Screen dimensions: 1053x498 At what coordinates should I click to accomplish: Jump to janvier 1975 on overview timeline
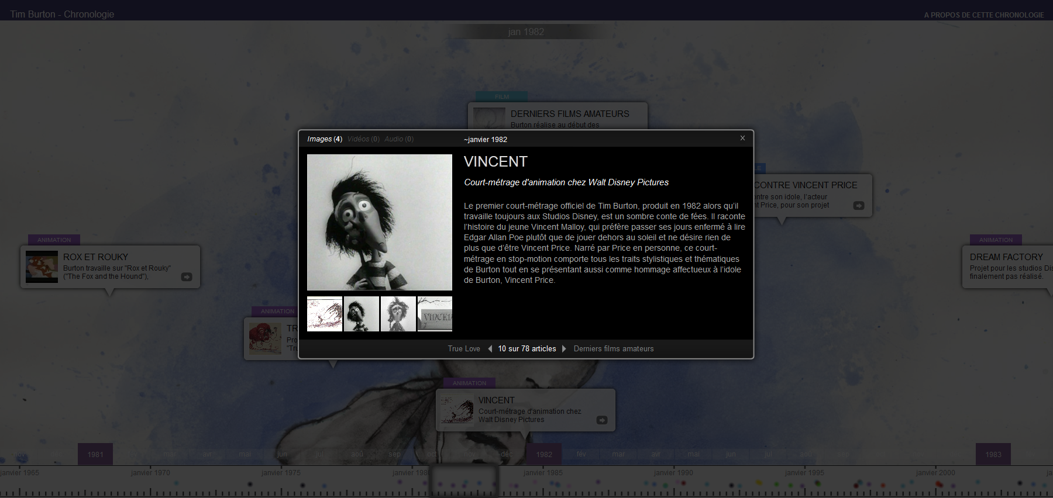tap(281, 473)
